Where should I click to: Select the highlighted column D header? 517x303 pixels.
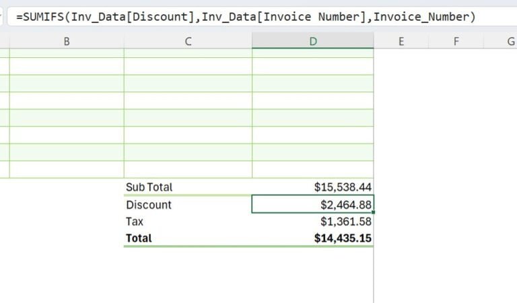(312, 41)
